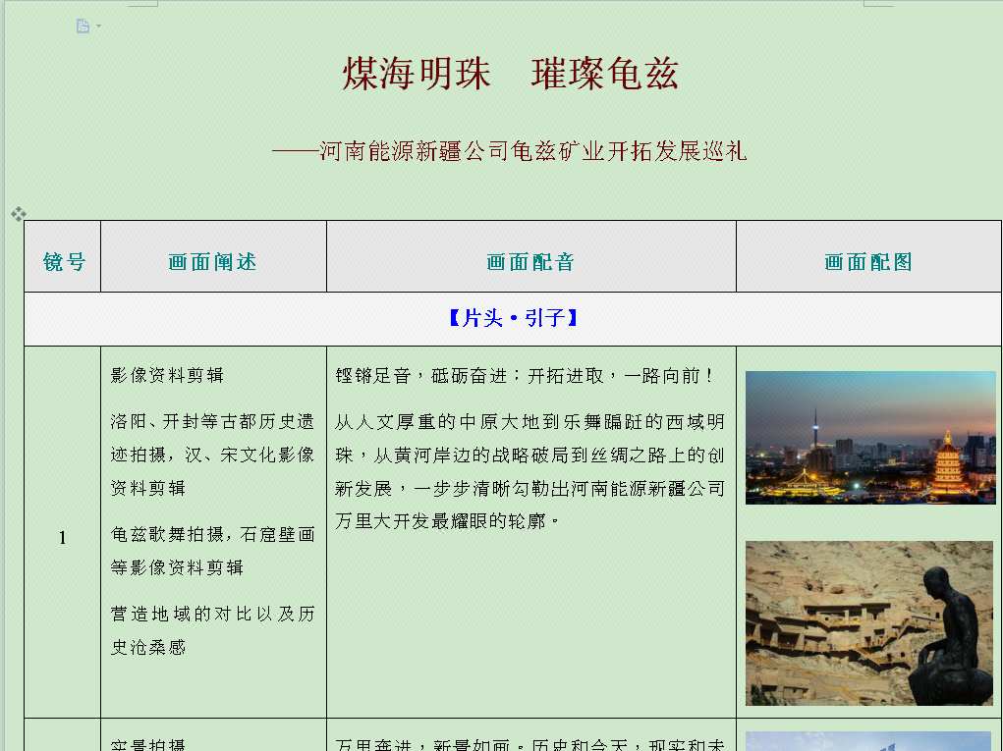Select the 画面配音 header cell
Screen dimensions: 1003x751
click(x=531, y=256)
